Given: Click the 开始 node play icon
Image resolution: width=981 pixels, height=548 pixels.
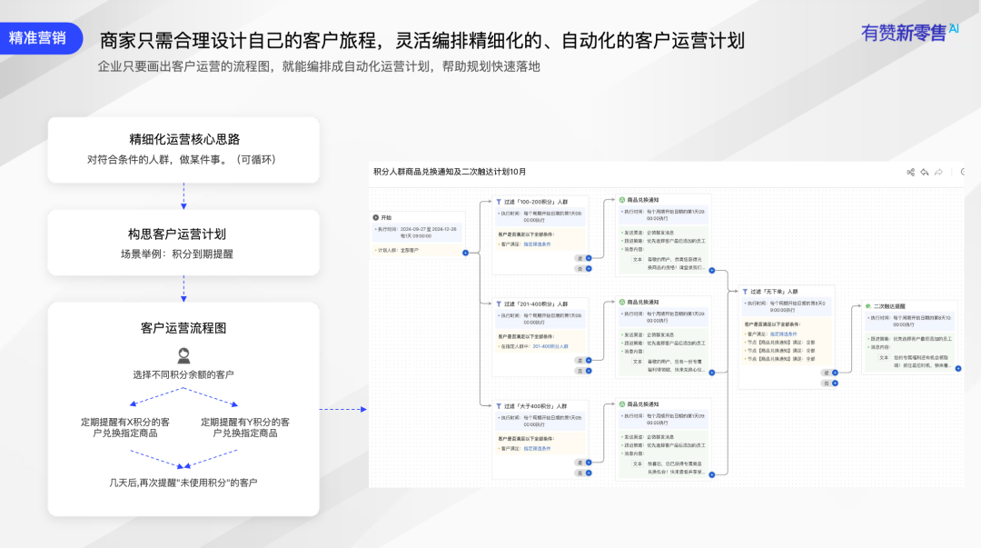Looking at the screenshot, I should tap(375, 218).
